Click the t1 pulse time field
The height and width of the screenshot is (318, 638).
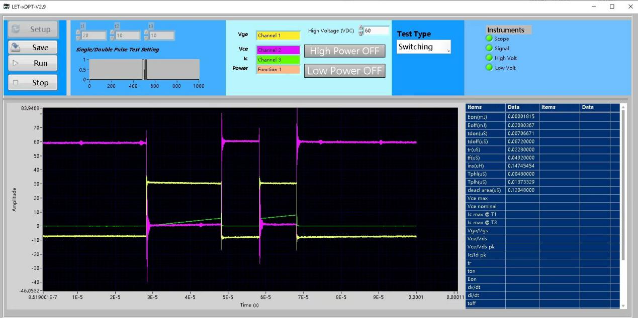pos(94,36)
